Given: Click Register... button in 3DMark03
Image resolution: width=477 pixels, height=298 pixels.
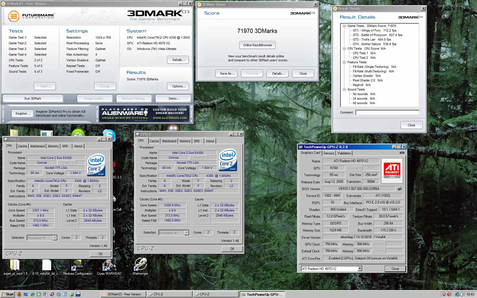Looking at the screenshot, I should (x=23, y=114).
